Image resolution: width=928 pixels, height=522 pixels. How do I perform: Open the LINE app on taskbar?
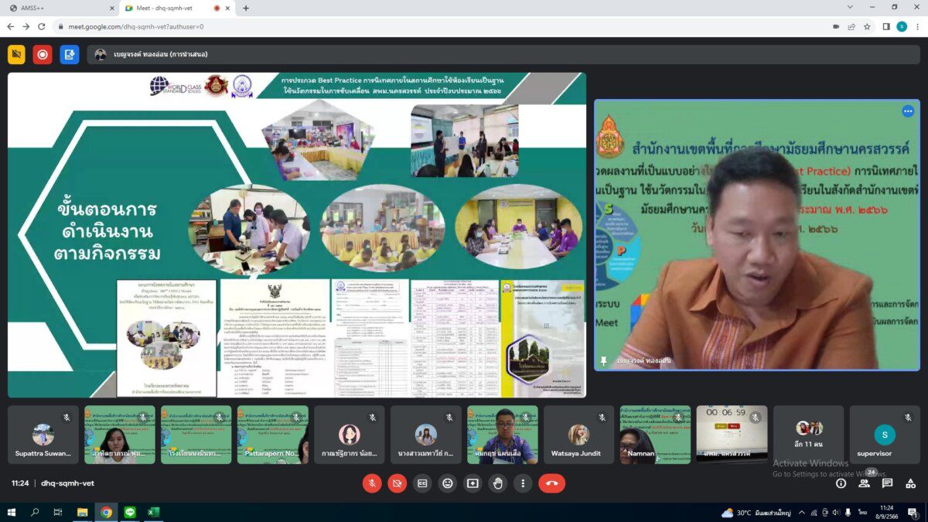click(130, 512)
